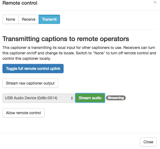The image size is (160, 149).
Task: Switch to Receive mode
Action: click(x=29, y=19)
